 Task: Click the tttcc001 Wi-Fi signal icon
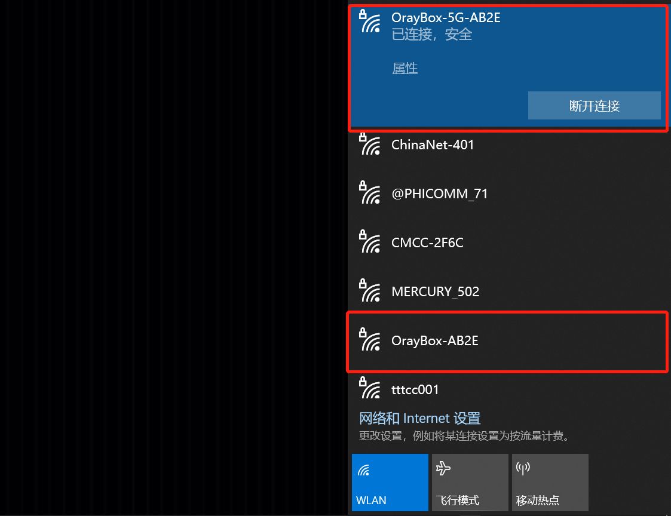coord(370,388)
